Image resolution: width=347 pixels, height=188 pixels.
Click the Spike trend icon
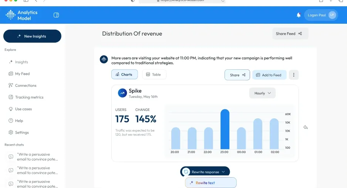point(122,93)
